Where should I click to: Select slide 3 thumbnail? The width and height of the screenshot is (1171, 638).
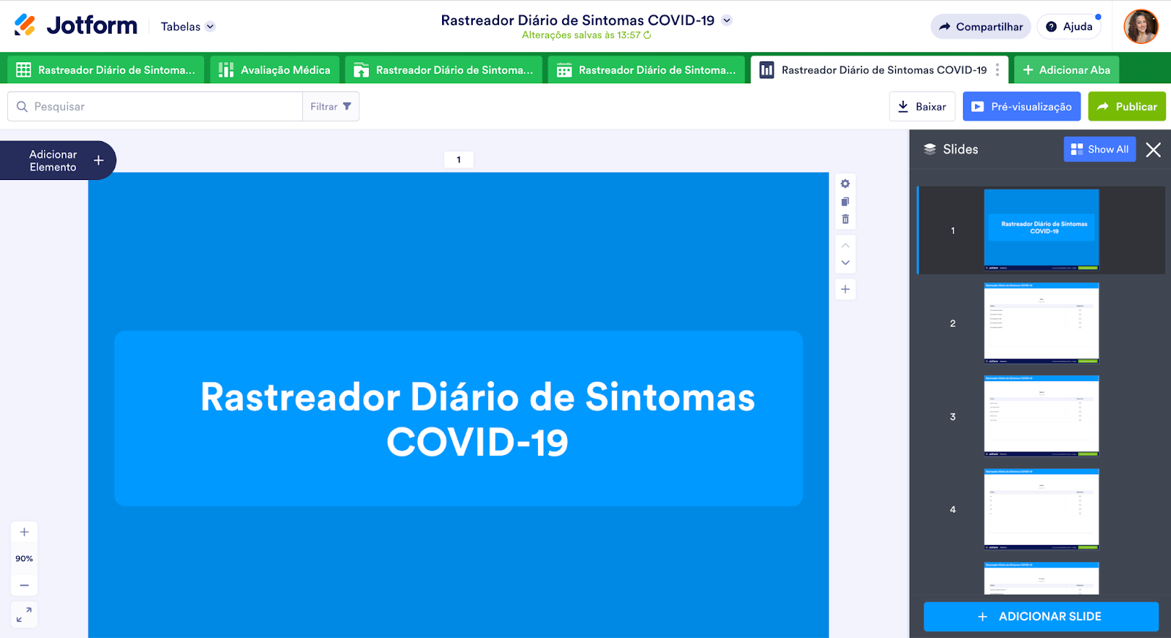point(1041,416)
